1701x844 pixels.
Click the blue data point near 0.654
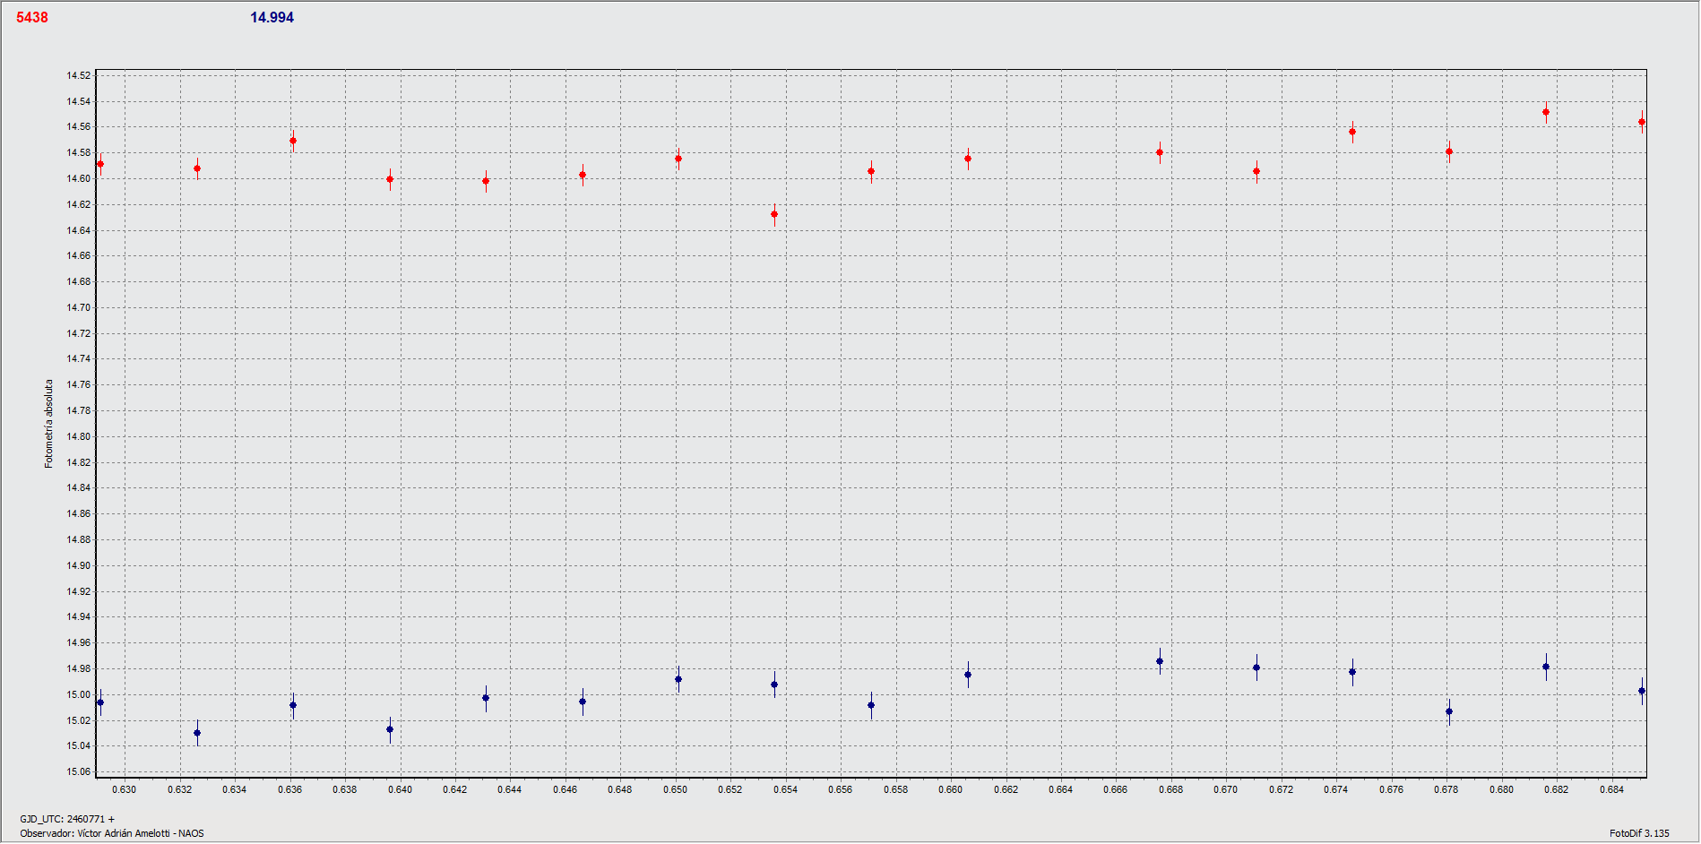point(774,685)
